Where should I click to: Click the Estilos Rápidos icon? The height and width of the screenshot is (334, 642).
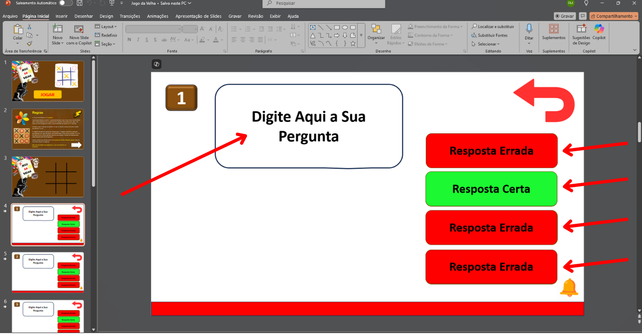395,33
